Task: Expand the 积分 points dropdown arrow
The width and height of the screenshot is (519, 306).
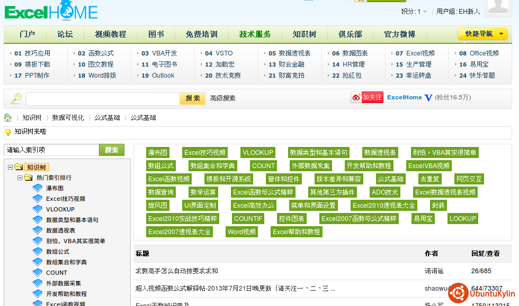Action: pyautogui.click(x=425, y=12)
